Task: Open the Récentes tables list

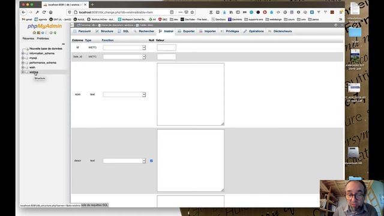Action: [28, 38]
